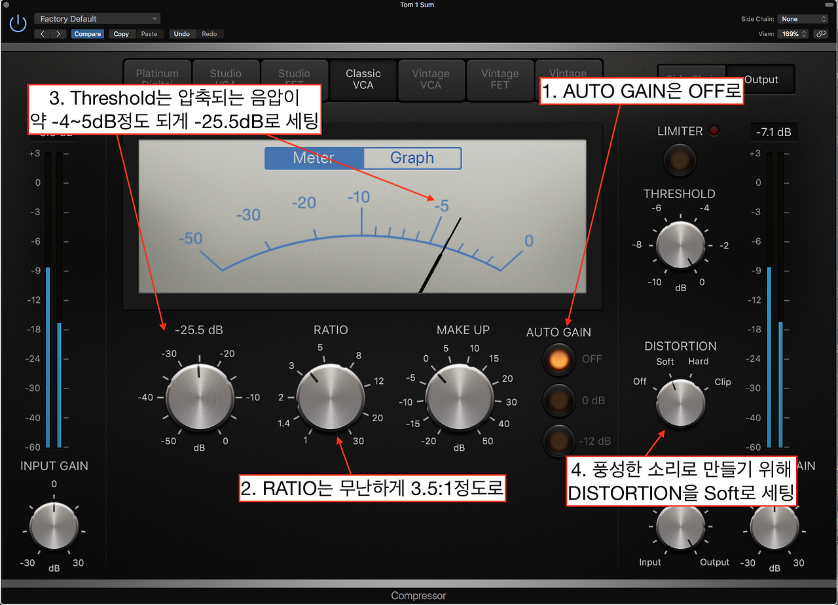This screenshot has width=838, height=605.
Task: Open the Side Chain source dropdown
Action: click(x=804, y=19)
